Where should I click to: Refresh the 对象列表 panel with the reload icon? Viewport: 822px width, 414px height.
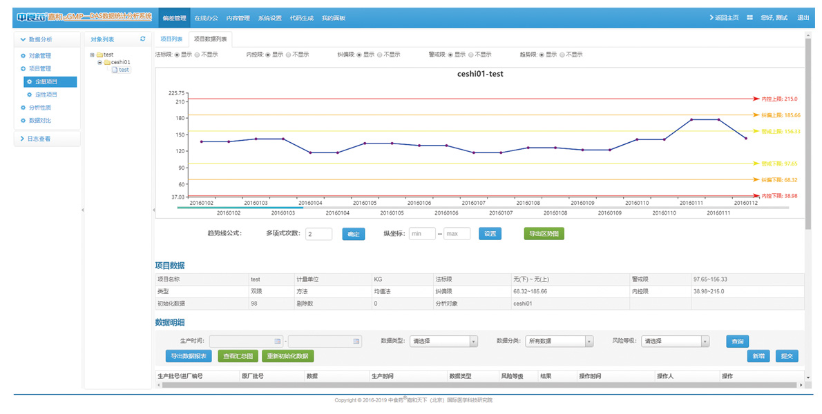(x=143, y=39)
